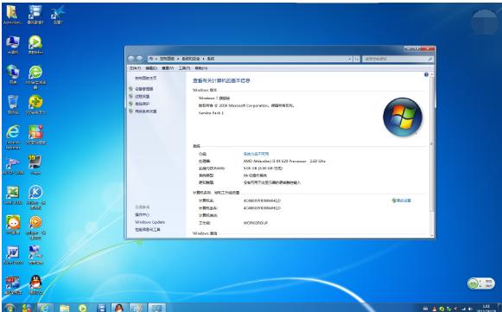Screen dimensions: 502x312
Task: Open the green play-button video player icon
Action: [x=35, y=45]
